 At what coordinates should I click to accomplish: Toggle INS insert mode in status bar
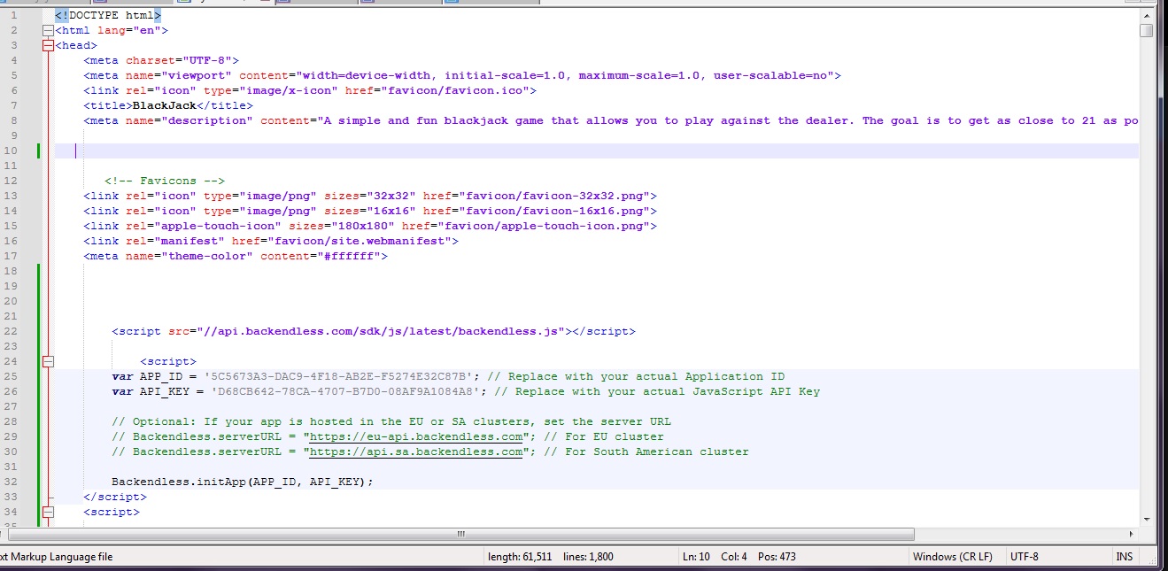[x=1125, y=557]
